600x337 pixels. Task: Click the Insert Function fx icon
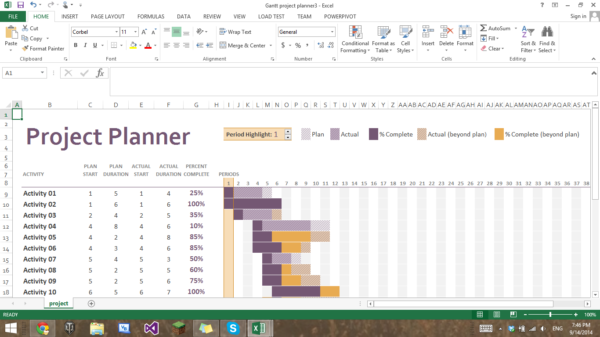point(100,73)
